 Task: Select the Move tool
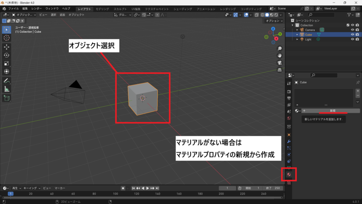click(6, 47)
